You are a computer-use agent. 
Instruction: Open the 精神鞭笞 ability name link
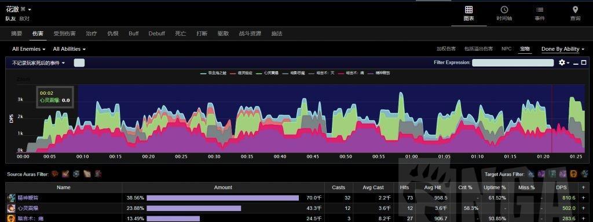(x=28, y=198)
